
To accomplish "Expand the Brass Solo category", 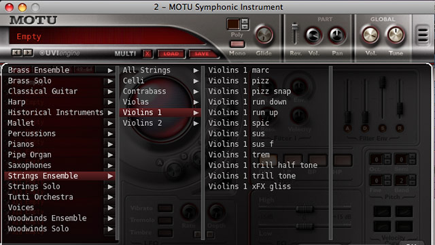I will coord(60,80).
